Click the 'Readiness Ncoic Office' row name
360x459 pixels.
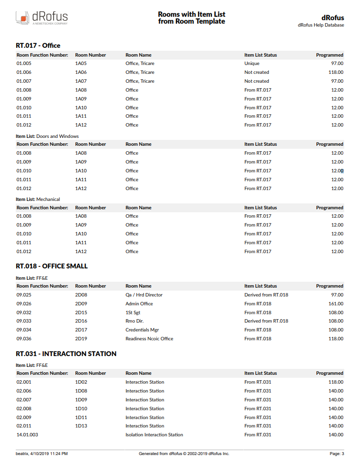(x=149, y=339)
